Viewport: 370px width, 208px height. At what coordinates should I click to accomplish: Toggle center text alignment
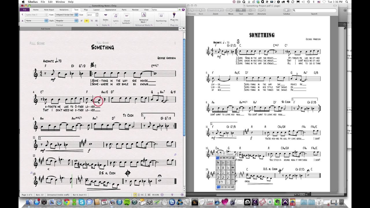coord(86,21)
